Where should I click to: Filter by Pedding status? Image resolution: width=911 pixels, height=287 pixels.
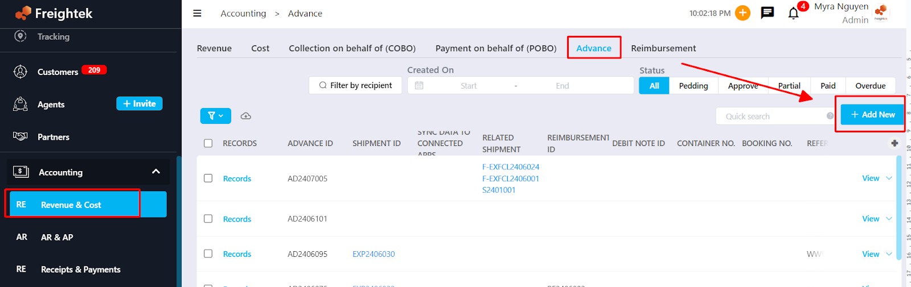(693, 86)
